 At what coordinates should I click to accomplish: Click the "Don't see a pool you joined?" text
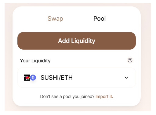click(67, 96)
